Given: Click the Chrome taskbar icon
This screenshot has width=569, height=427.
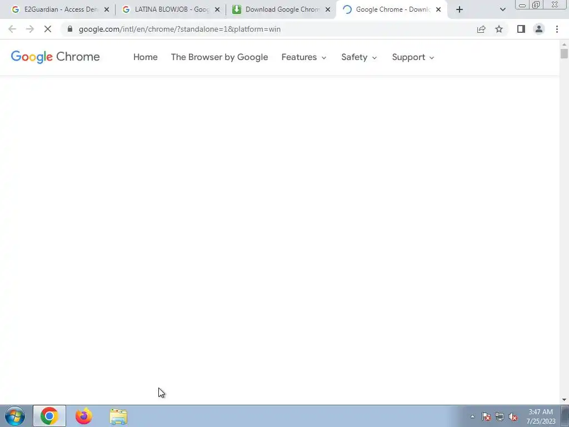Looking at the screenshot, I should [x=49, y=416].
